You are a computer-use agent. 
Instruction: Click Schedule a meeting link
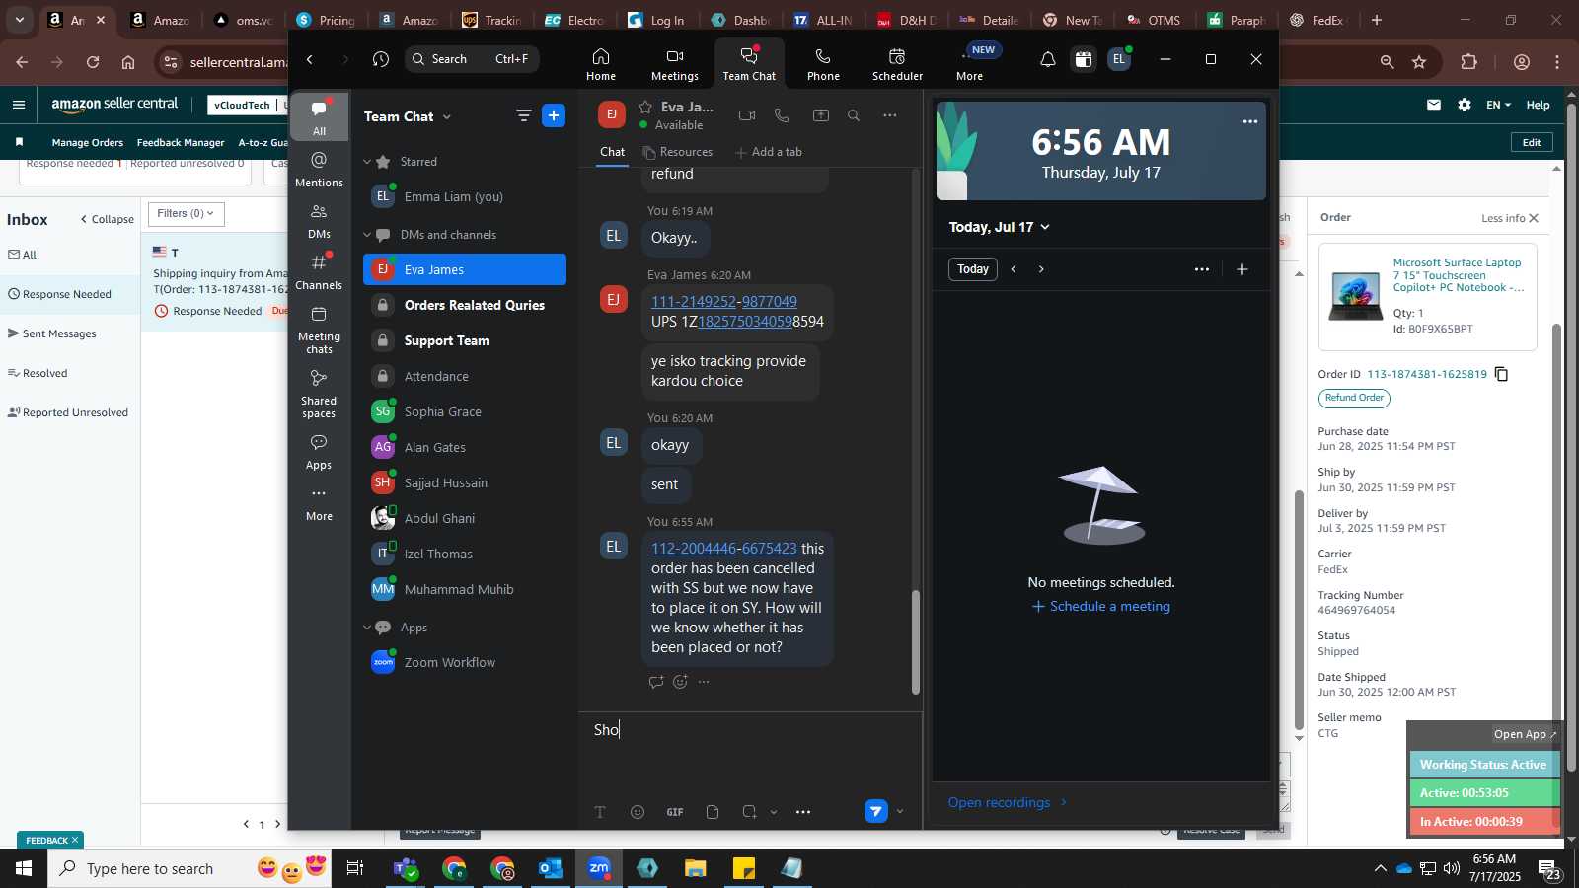tap(1101, 607)
